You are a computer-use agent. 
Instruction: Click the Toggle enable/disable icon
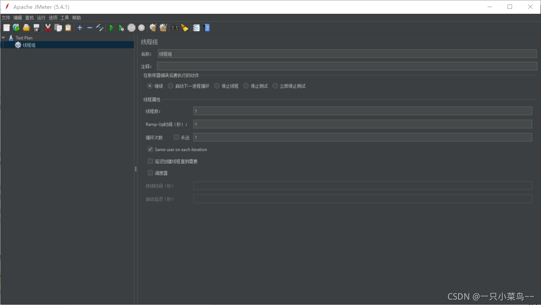click(100, 28)
